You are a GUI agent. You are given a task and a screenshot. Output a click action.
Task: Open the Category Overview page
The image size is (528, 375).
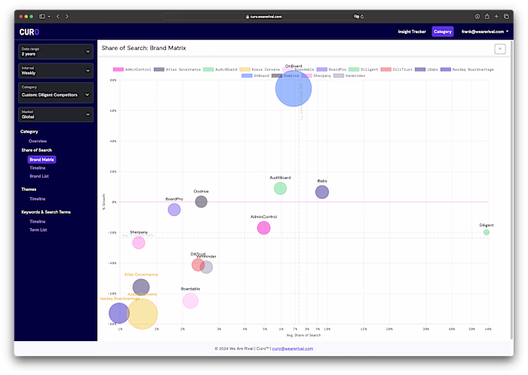click(x=38, y=141)
